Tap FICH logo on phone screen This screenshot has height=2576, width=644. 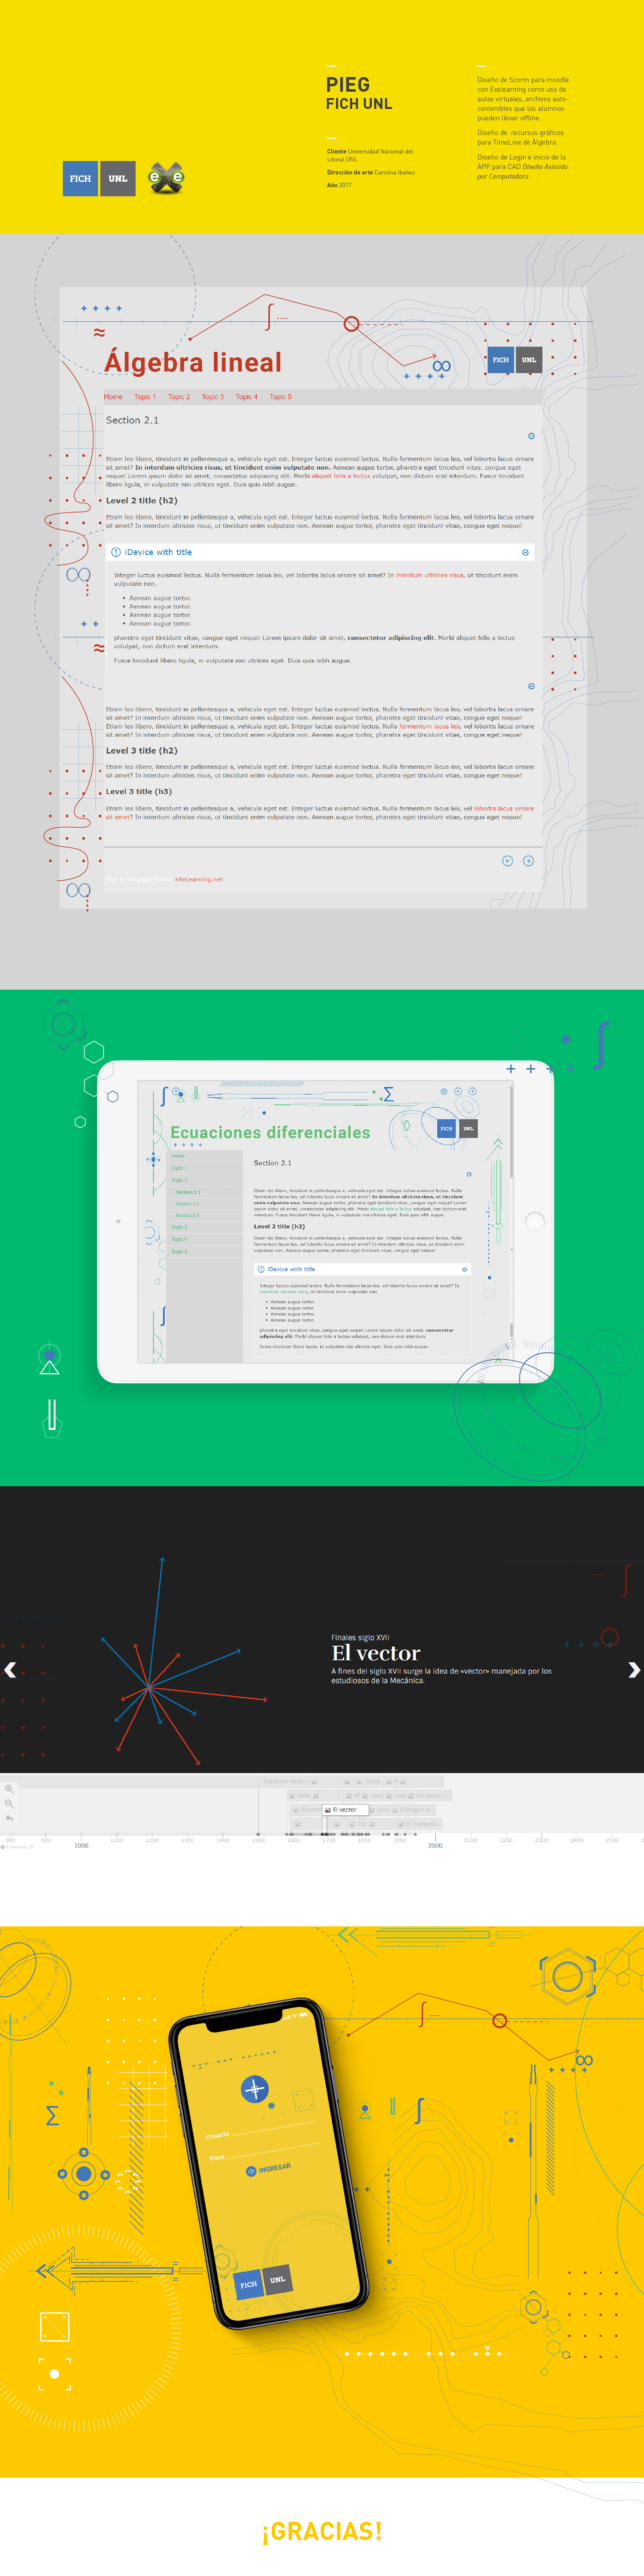click(x=249, y=2285)
